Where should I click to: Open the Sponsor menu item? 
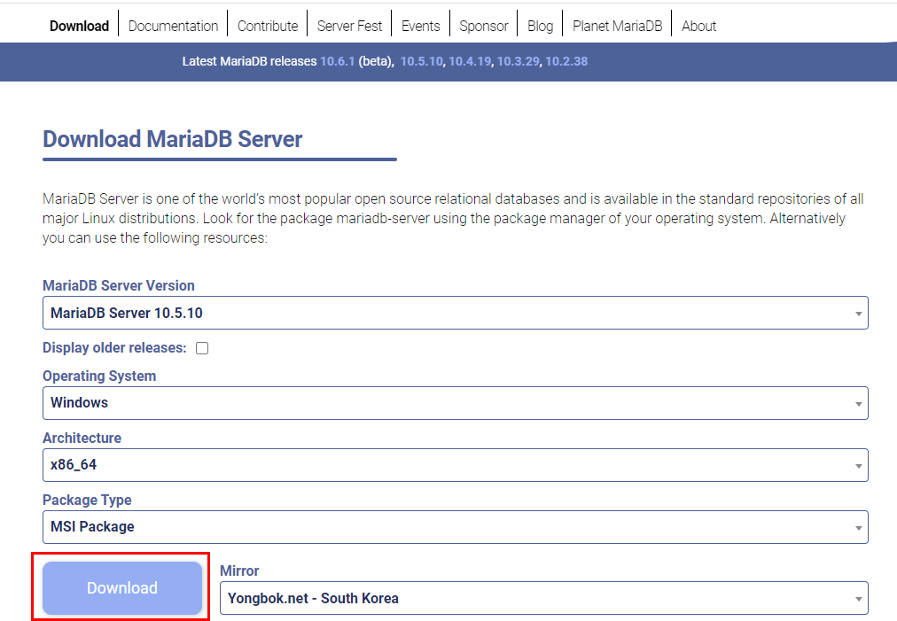[x=483, y=27]
